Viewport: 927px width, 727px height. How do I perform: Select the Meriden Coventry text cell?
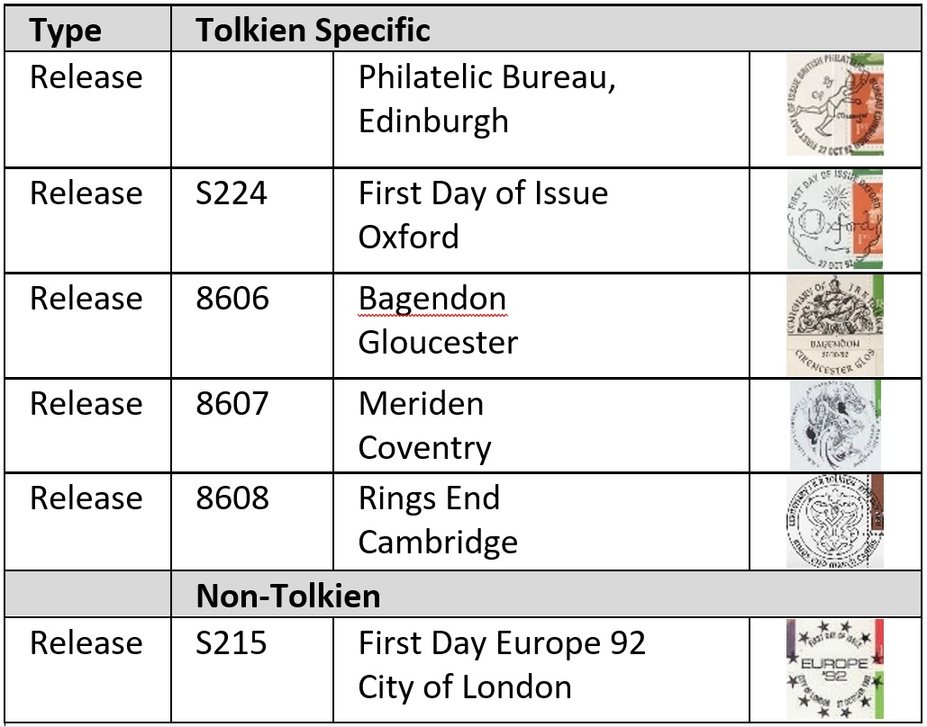click(541, 426)
